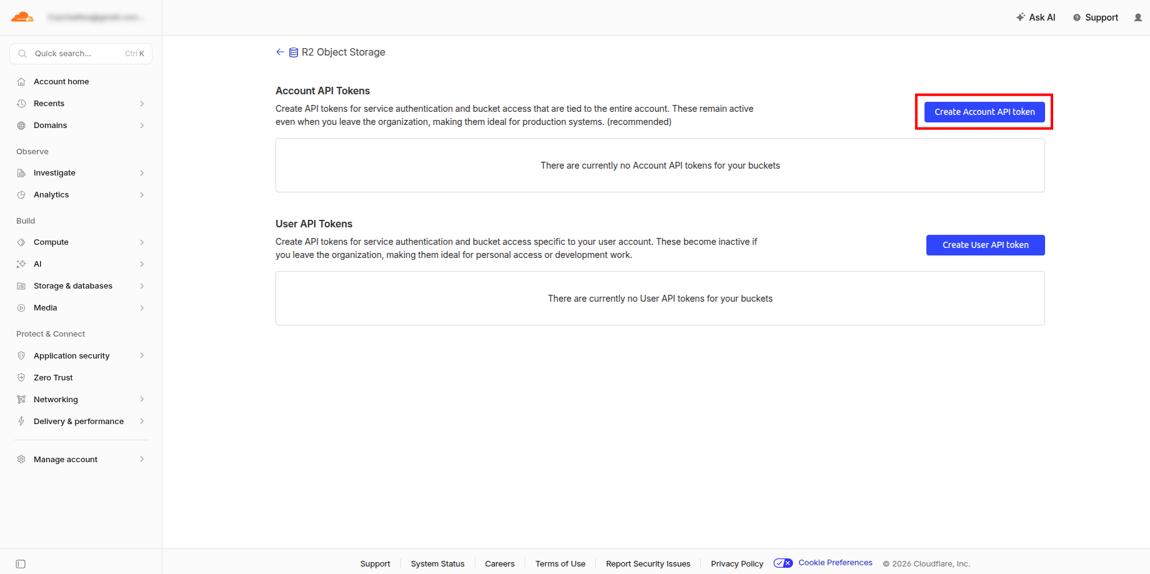Viewport: 1150px width, 574px height.
Task: Collapse sidebar with the panel icon
Action: coord(21,564)
